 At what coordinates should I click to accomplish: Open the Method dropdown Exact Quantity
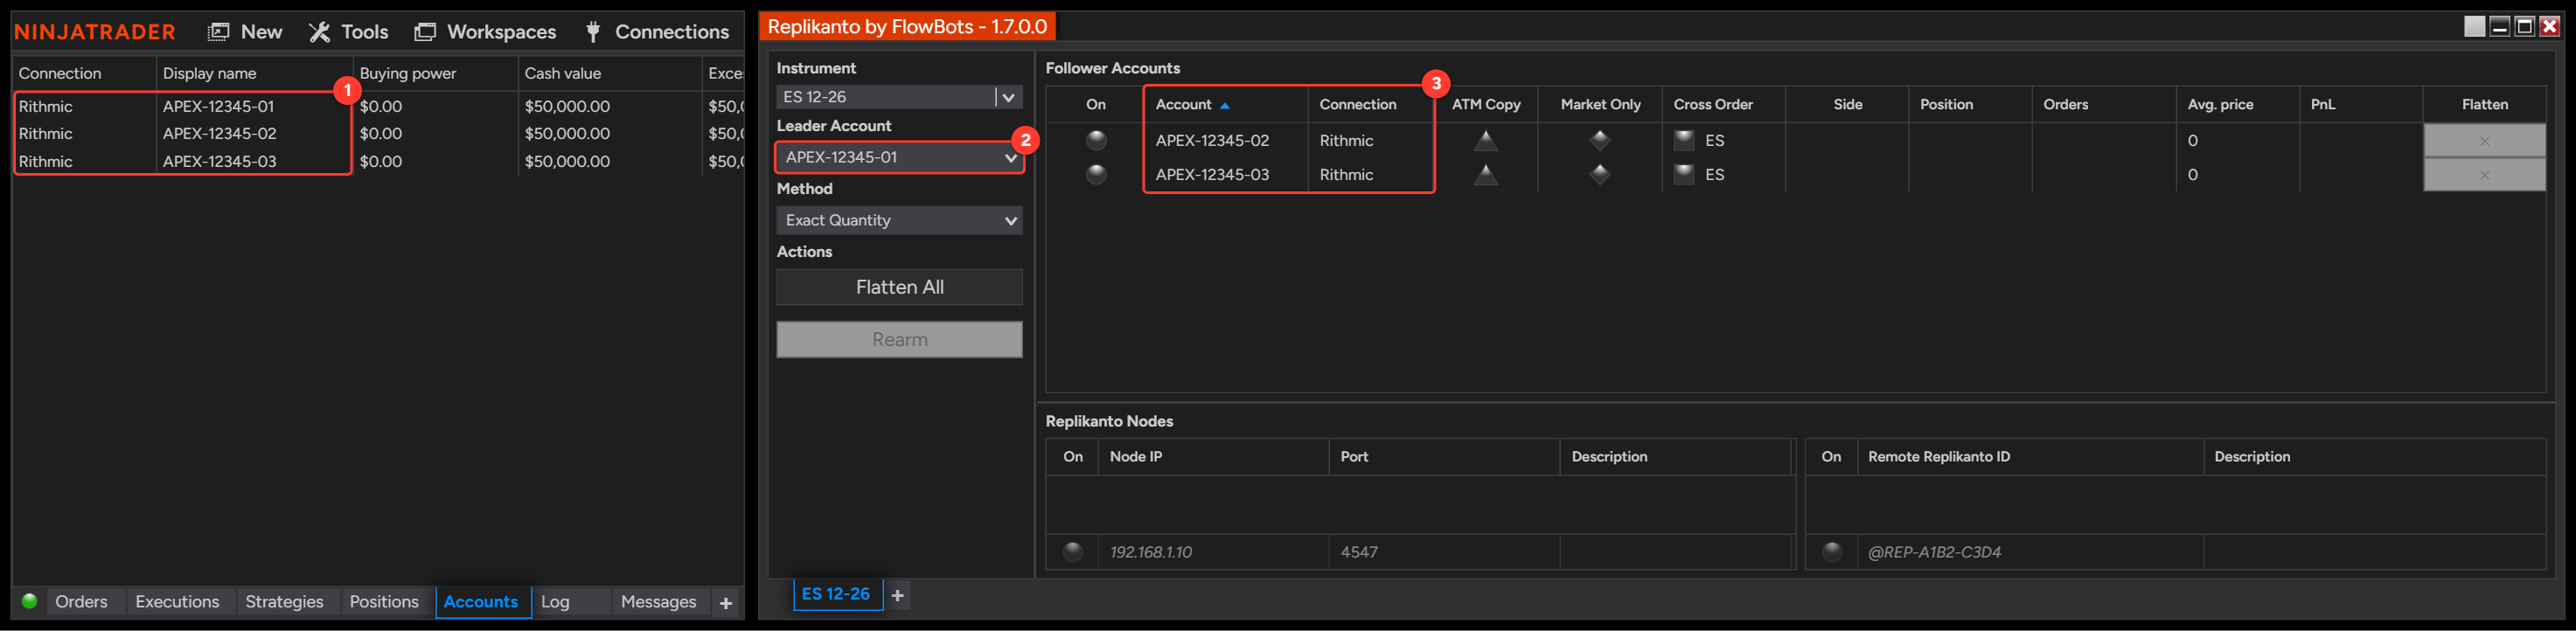coord(899,220)
